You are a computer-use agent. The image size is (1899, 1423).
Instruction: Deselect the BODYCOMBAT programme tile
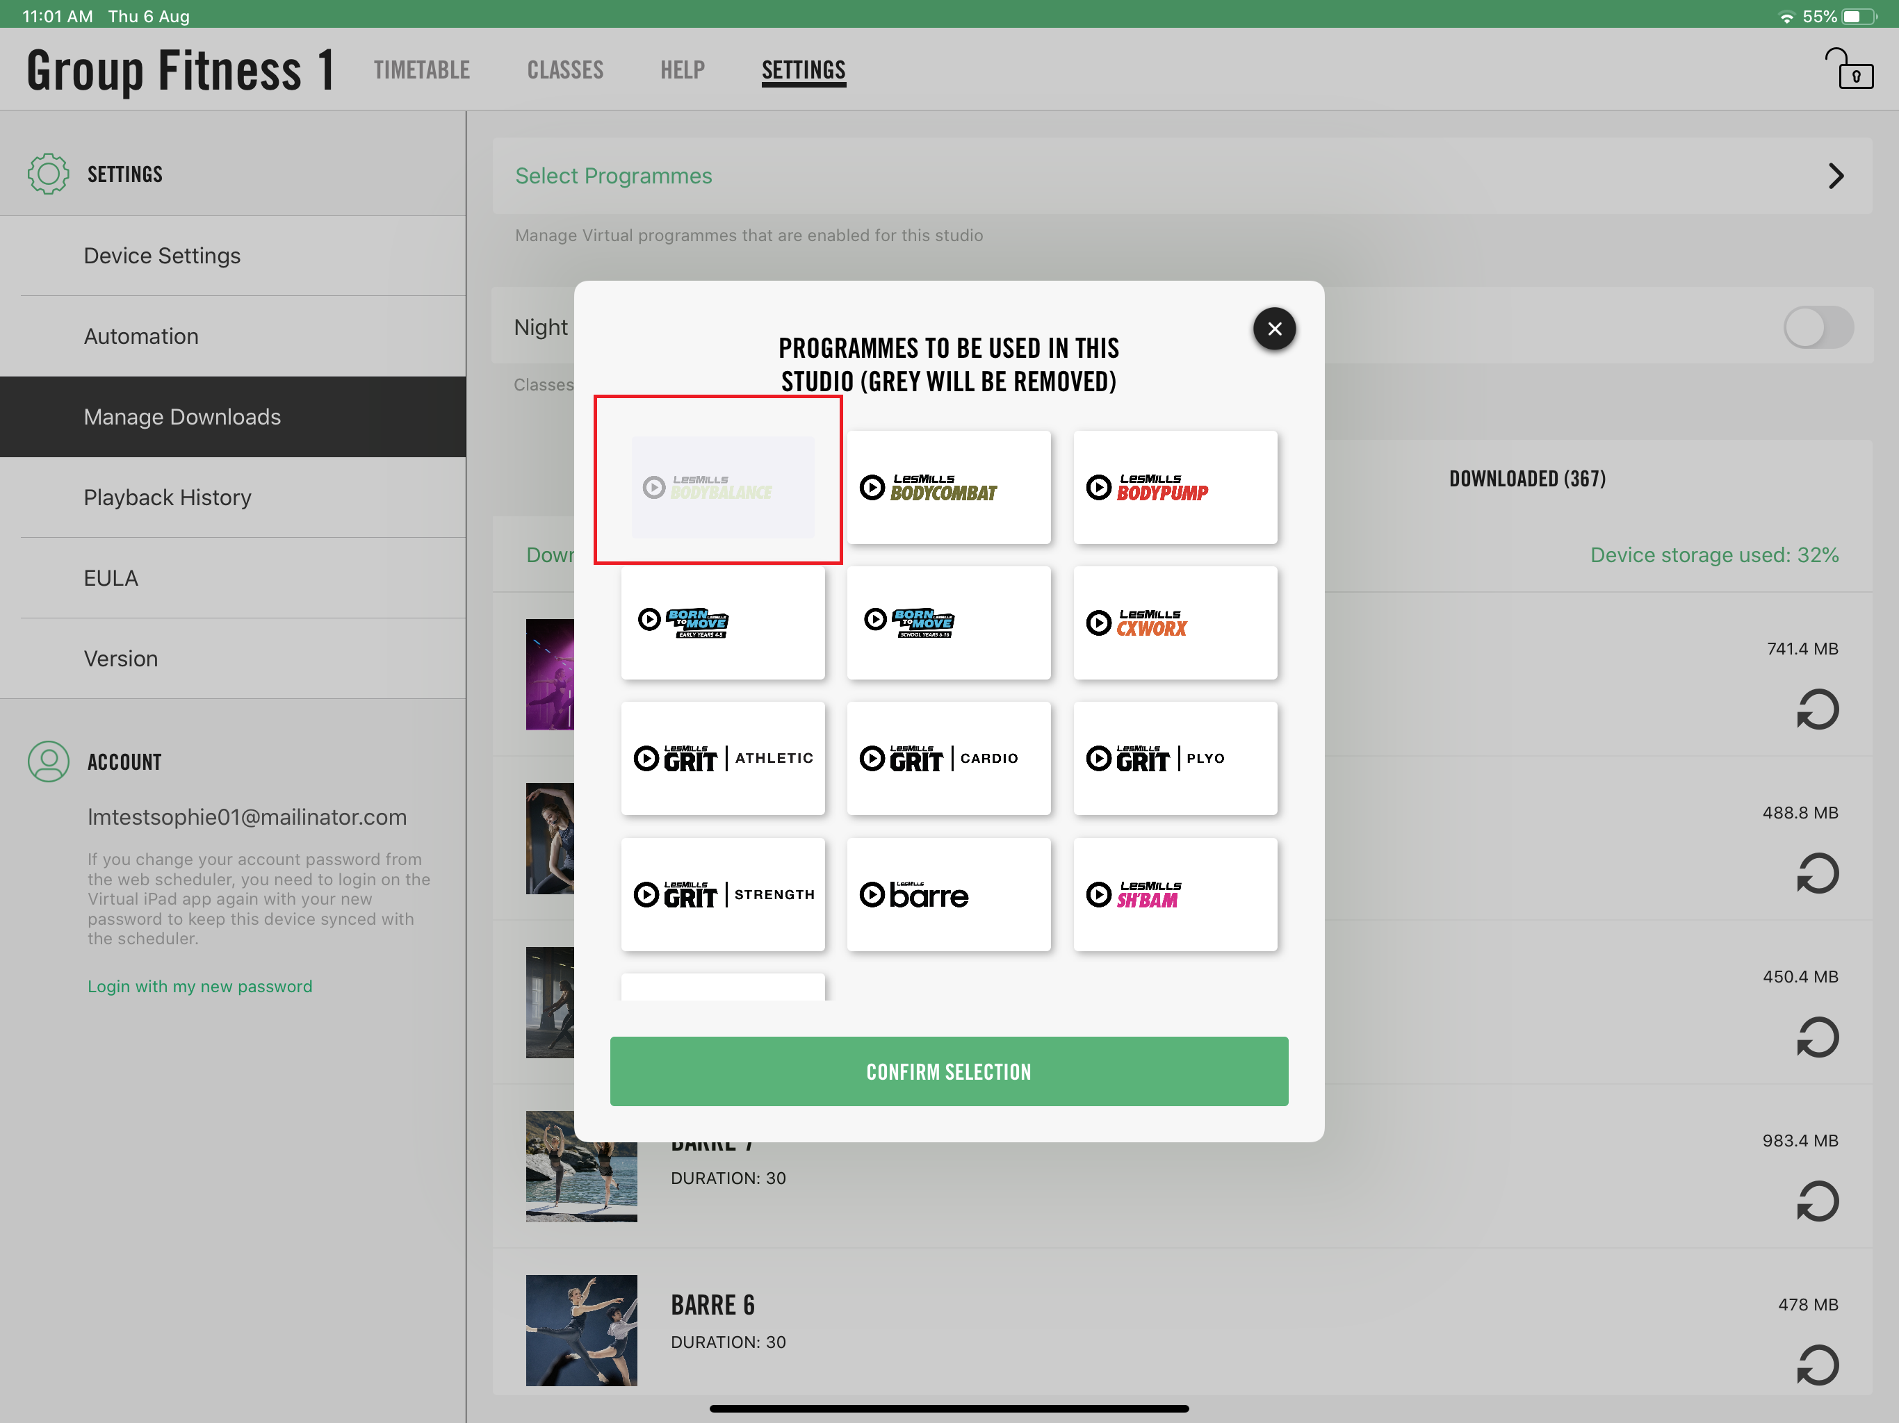pyautogui.click(x=949, y=488)
